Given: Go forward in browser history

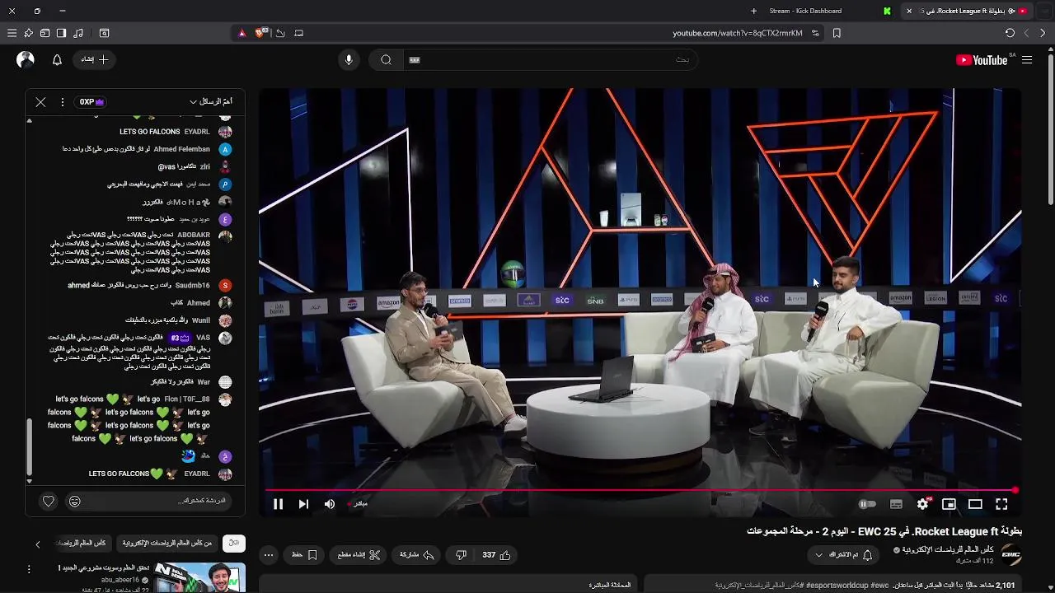Looking at the screenshot, I should coord(1026,33).
